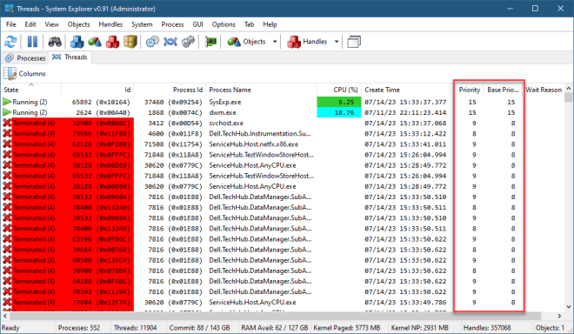Click the red X icon for thread 62128

[7, 144]
